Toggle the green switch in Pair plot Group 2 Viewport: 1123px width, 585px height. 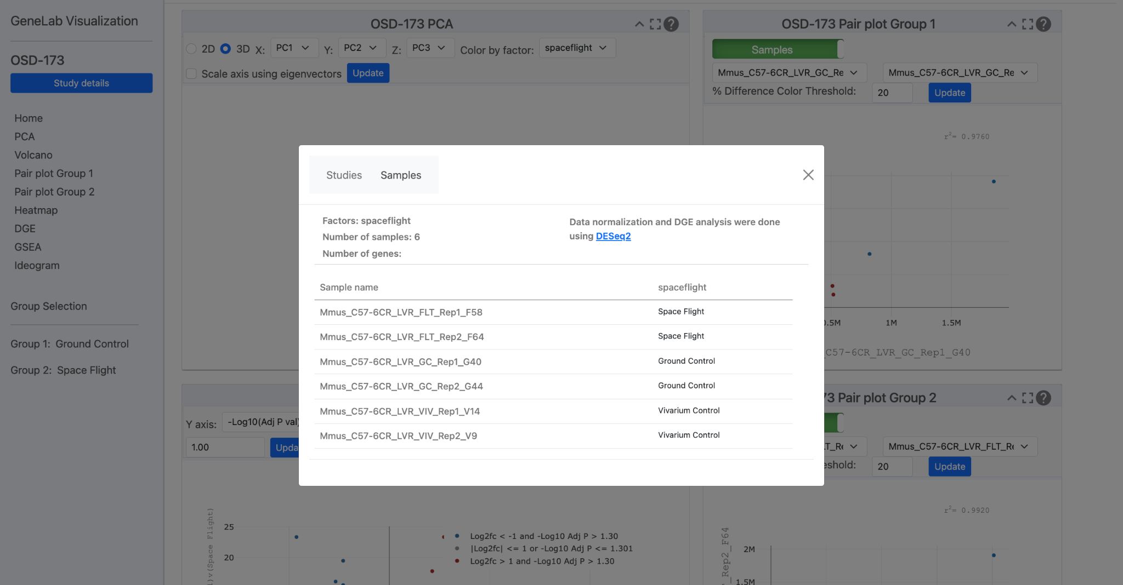[x=833, y=423]
